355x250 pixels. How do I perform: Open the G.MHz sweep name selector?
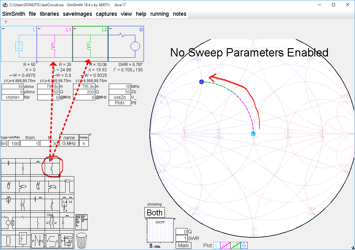[69, 144]
